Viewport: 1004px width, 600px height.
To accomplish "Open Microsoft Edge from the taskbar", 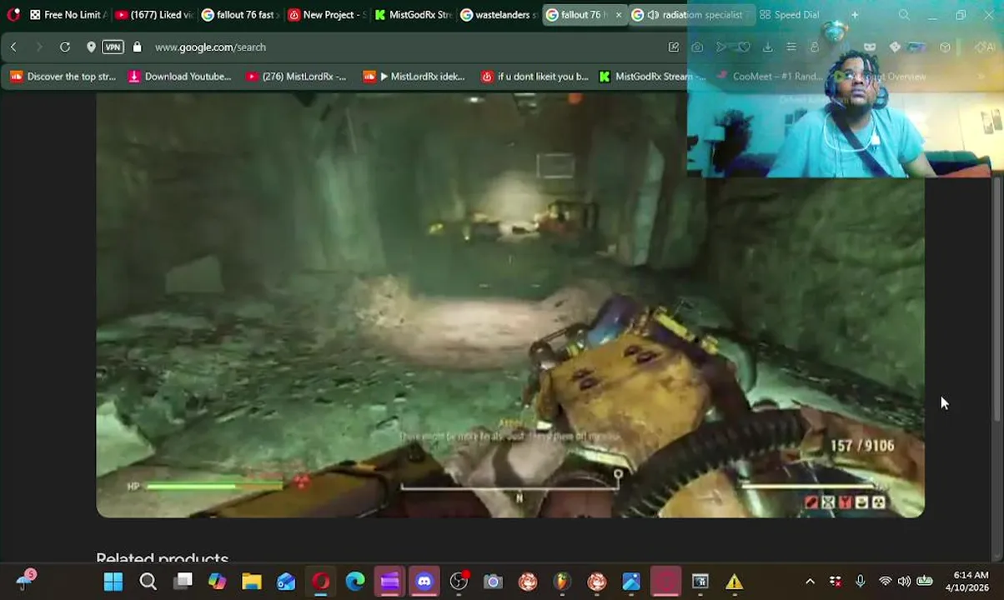I will click(x=355, y=582).
